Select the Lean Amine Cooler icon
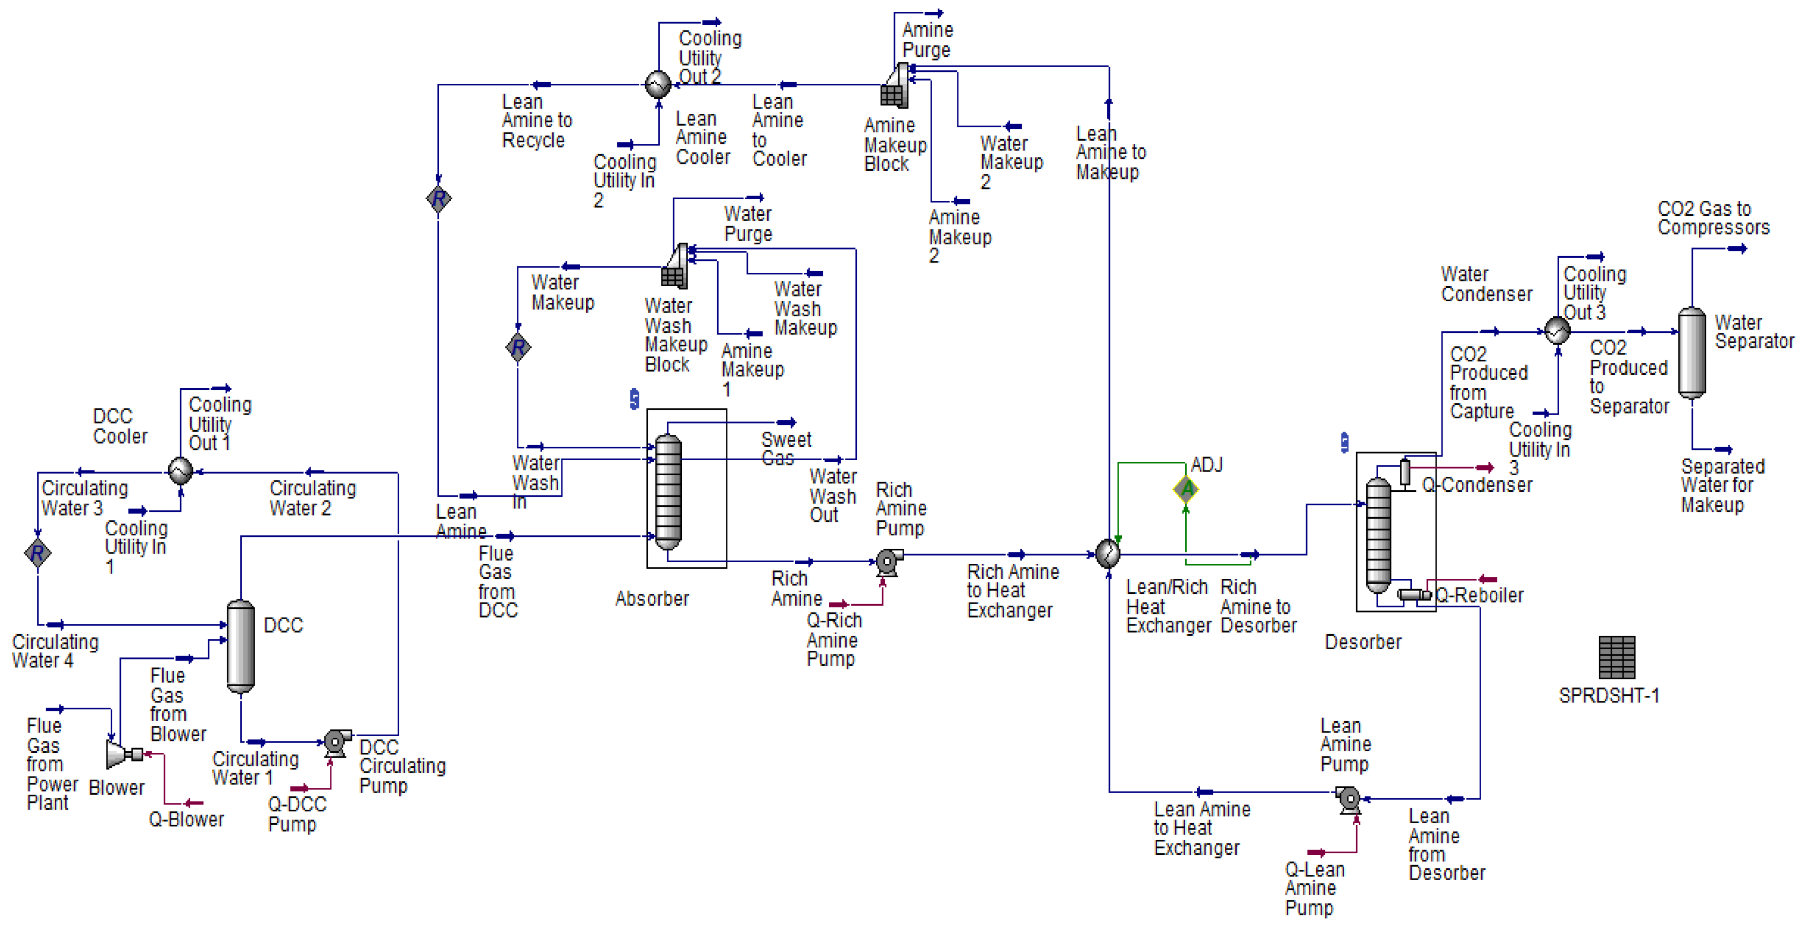Image resolution: width=1803 pixels, height=929 pixels. click(658, 85)
